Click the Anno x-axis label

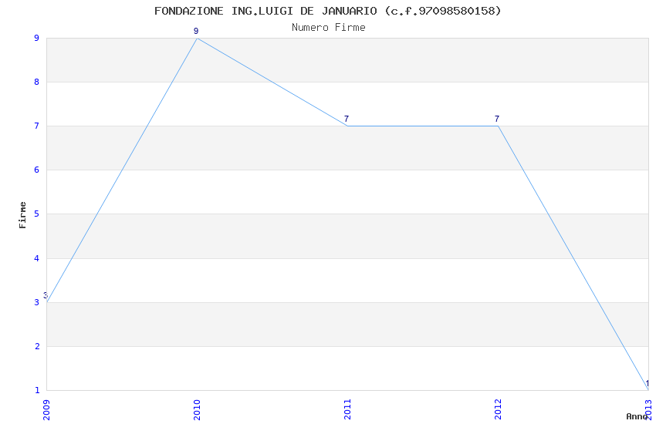[637, 416]
